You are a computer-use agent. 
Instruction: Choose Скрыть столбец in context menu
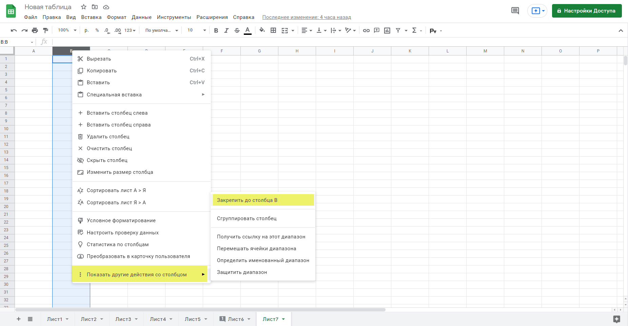(x=141, y=160)
